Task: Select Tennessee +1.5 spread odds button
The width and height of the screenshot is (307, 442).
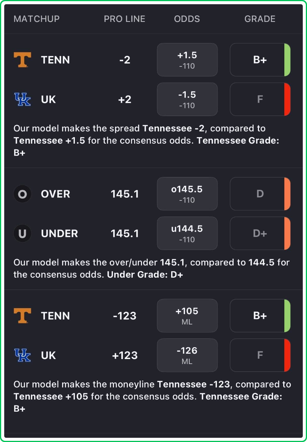Action: coord(187,60)
